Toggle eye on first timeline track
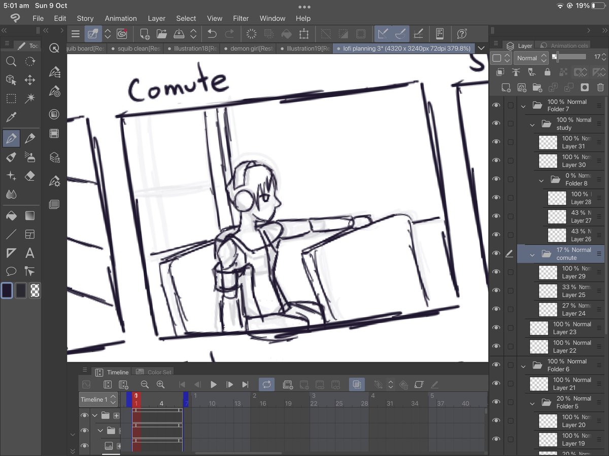Screen dimensions: 609x456 tap(85, 415)
